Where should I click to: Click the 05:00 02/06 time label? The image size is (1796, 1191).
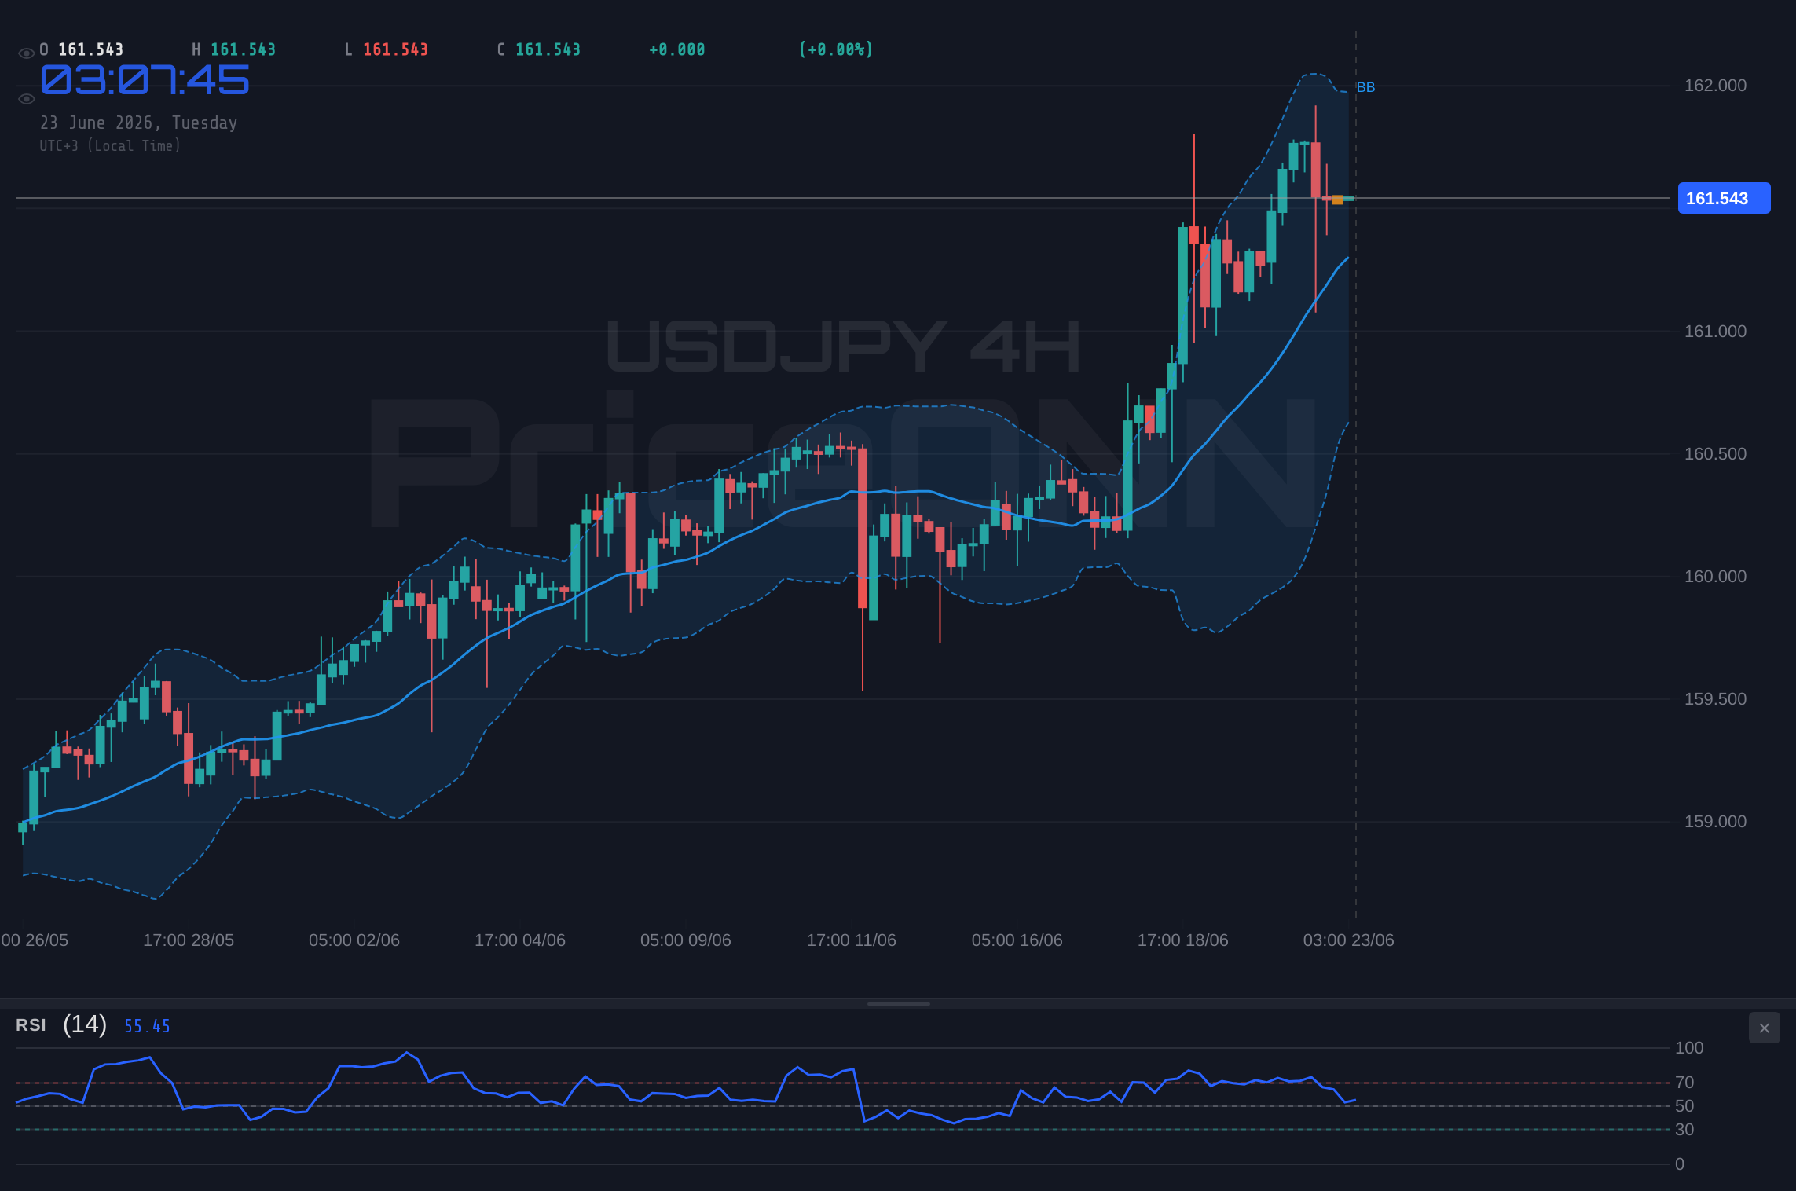tap(354, 940)
